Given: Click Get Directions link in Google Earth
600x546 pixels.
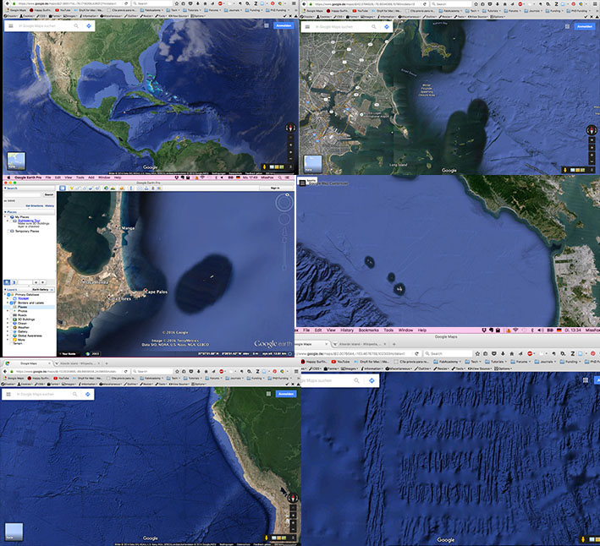Looking at the screenshot, I should click(x=35, y=206).
